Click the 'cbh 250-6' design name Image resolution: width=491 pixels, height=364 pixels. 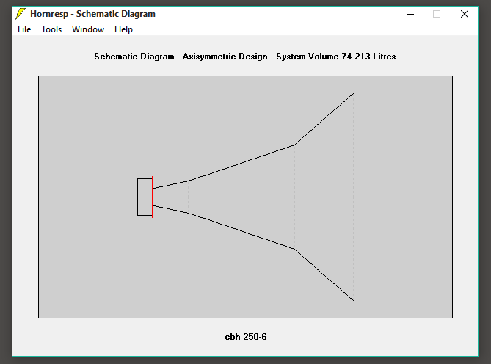pos(246,337)
